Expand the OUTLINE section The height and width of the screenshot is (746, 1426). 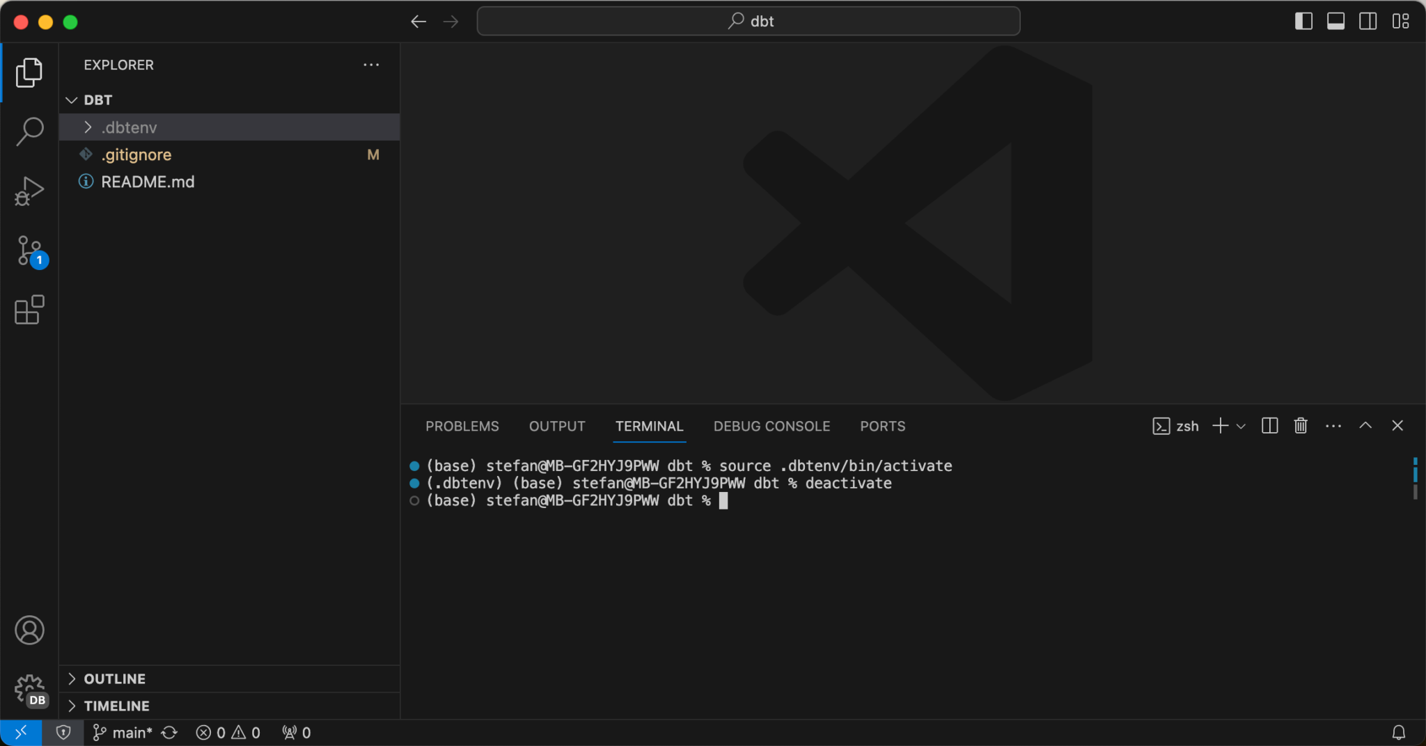114,678
